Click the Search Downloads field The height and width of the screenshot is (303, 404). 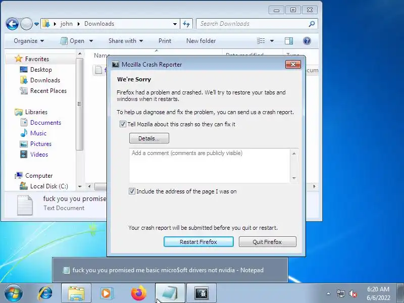coord(257,24)
